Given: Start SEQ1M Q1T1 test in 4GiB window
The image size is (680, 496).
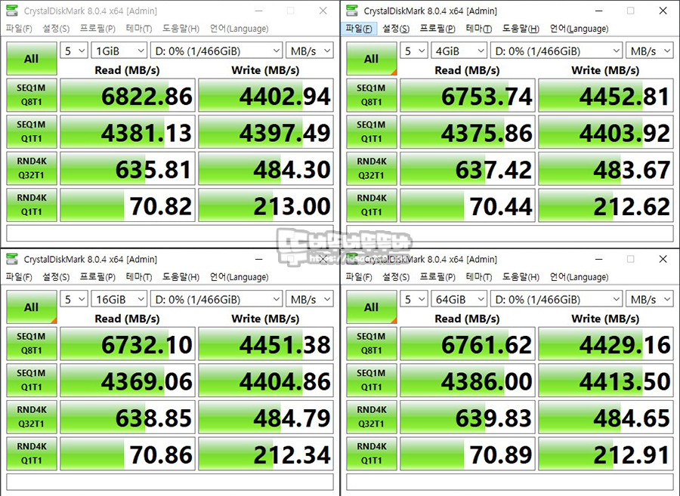Looking at the screenshot, I should (x=371, y=131).
